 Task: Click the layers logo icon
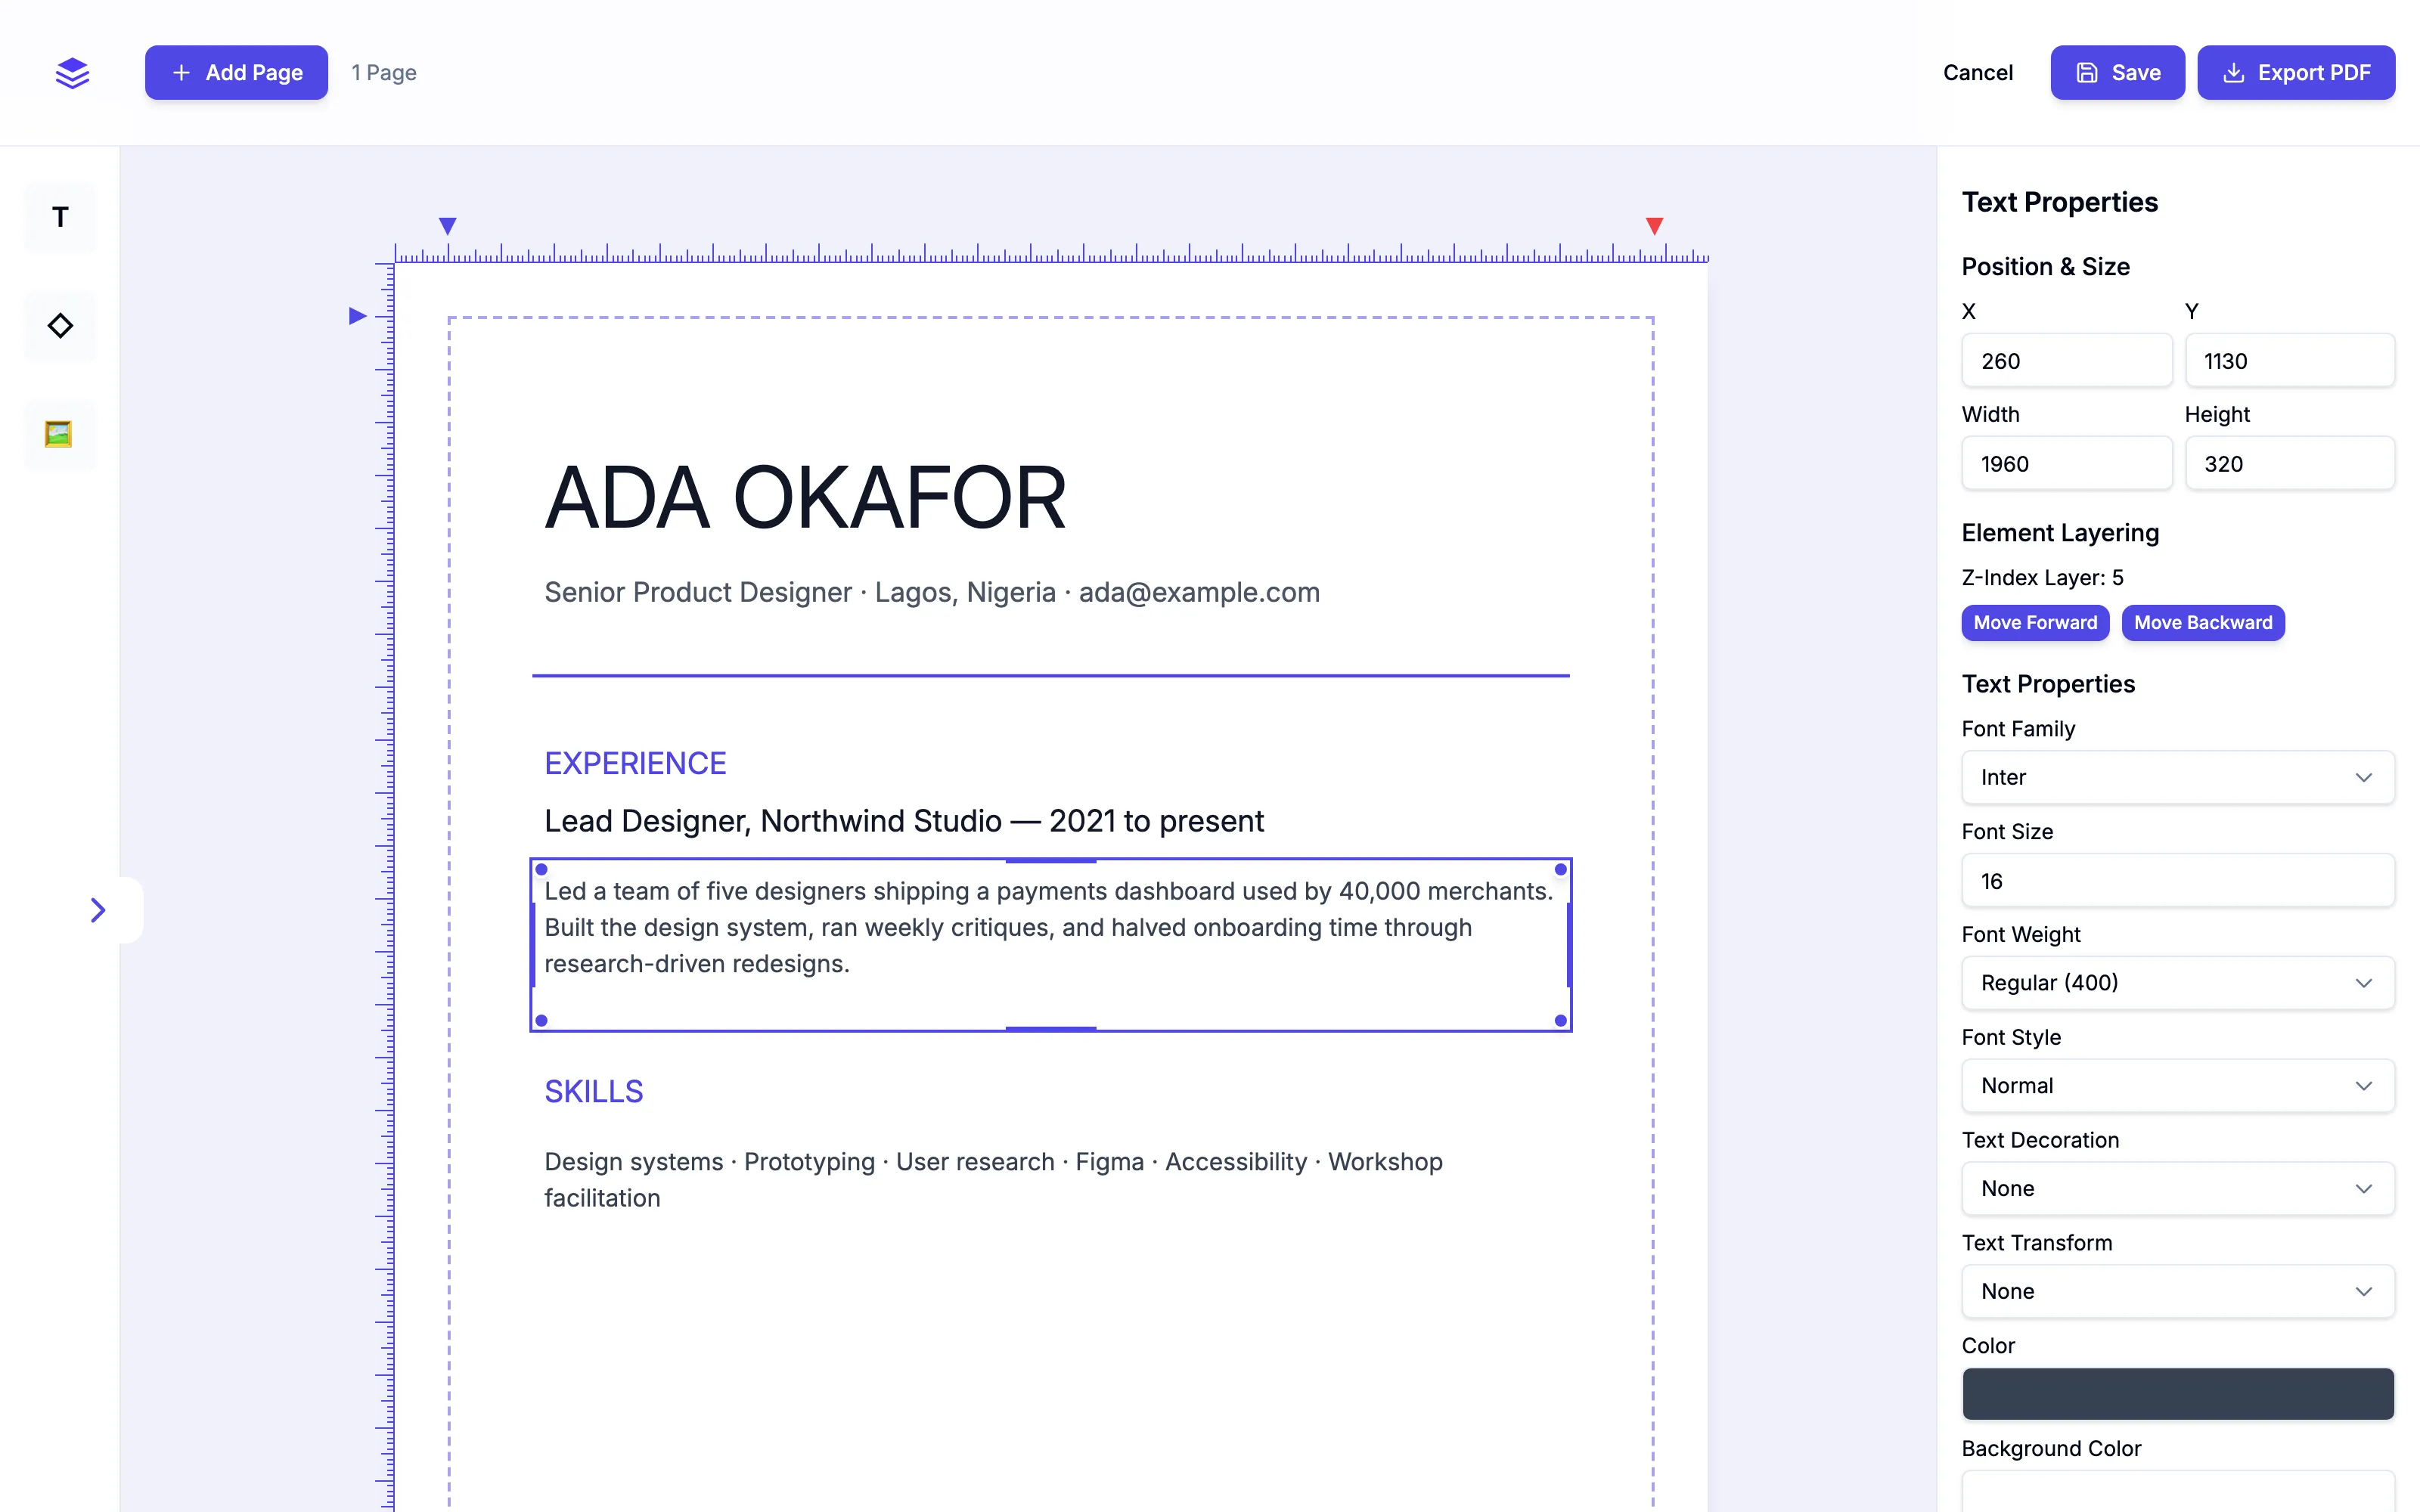72,73
